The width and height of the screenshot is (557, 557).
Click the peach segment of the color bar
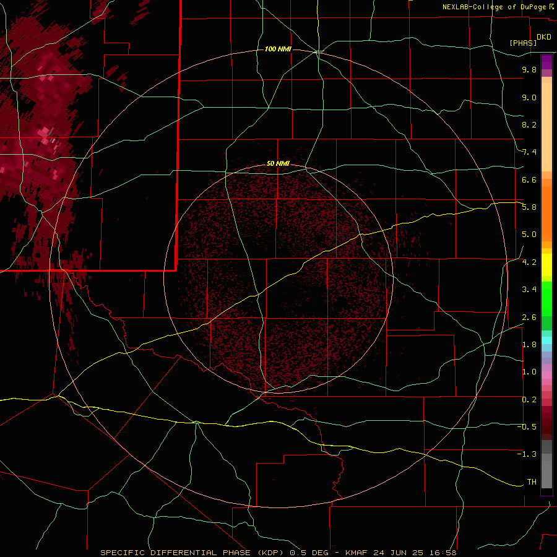[x=546, y=127]
